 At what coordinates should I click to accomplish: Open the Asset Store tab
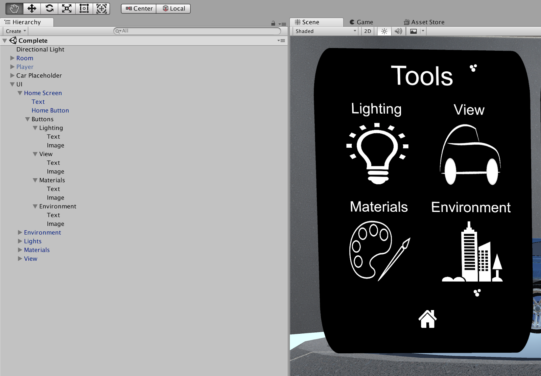point(424,22)
